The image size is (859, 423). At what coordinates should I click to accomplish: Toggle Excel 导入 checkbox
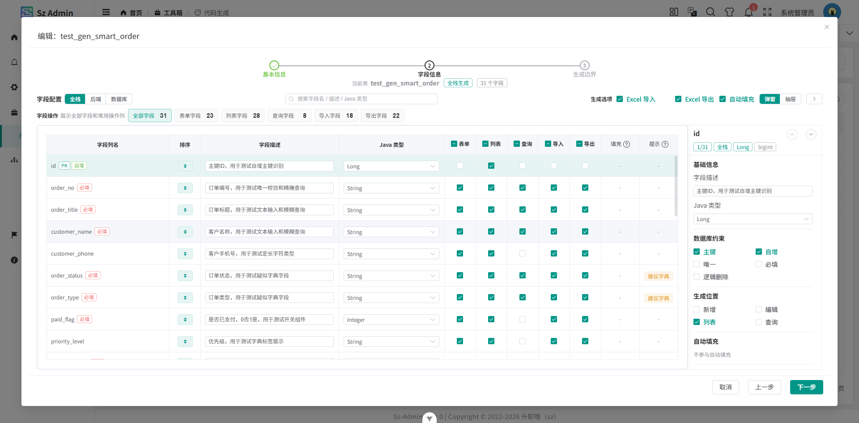(x=620, y=99)
